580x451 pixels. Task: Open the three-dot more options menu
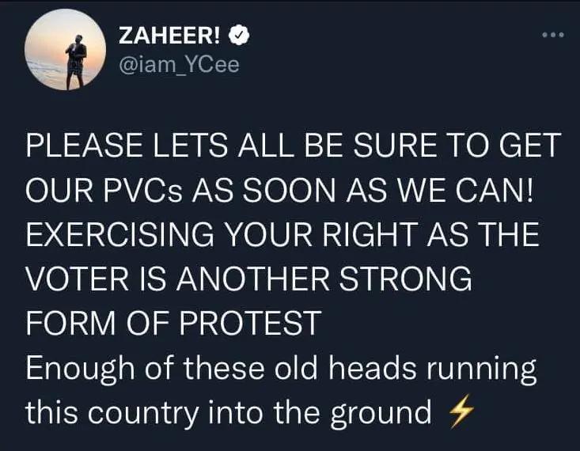553,35
